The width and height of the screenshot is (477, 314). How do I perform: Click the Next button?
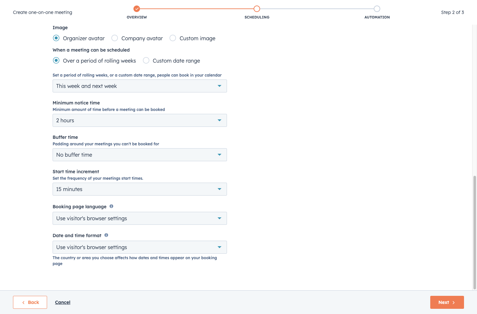[x=447, y=302]
